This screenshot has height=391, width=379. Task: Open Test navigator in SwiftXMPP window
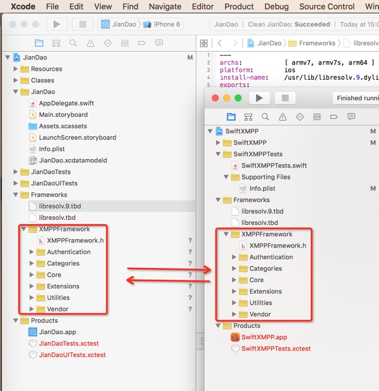click(x=299, y=117)
